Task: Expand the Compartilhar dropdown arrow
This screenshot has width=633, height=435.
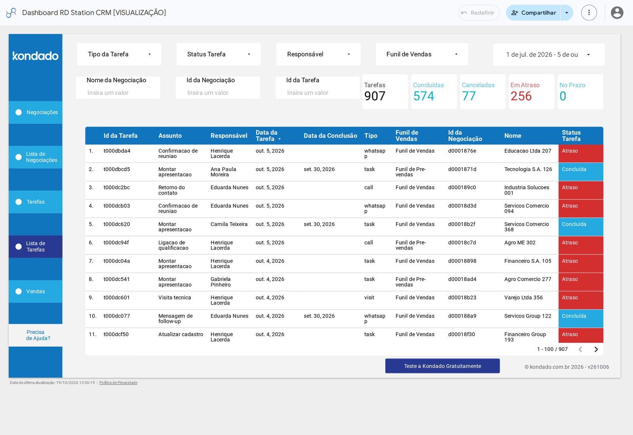Action: pyautogui.click(x=567, y=13)
